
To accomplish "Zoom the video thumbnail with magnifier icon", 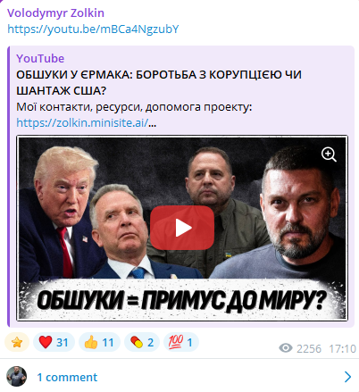I will tap(329, 154).
